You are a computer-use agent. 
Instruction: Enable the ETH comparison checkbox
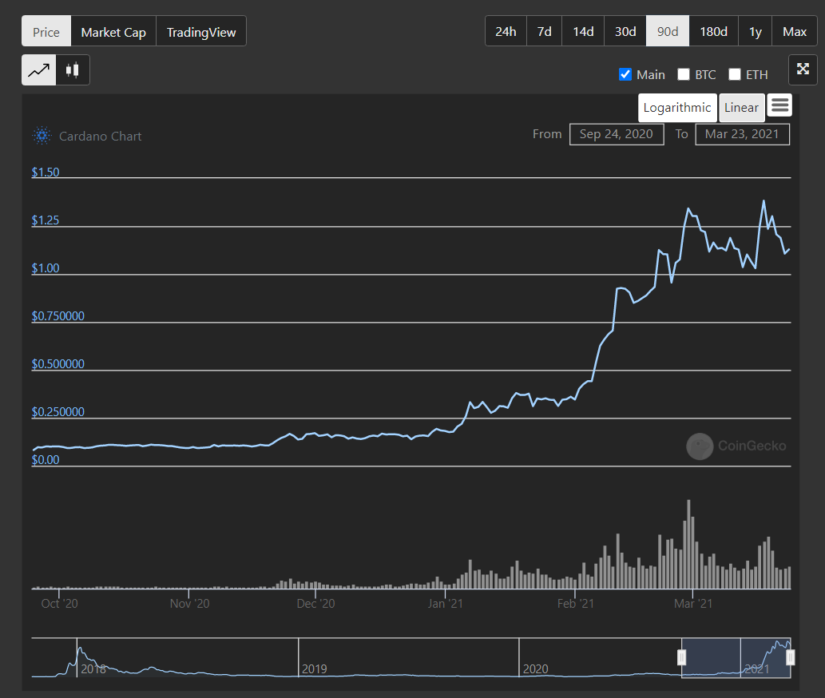point(735,74)
